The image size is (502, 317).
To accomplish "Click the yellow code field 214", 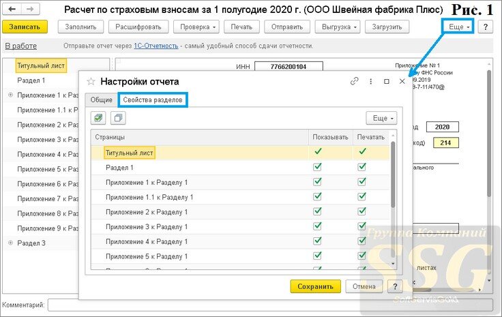I will [445, 142].
